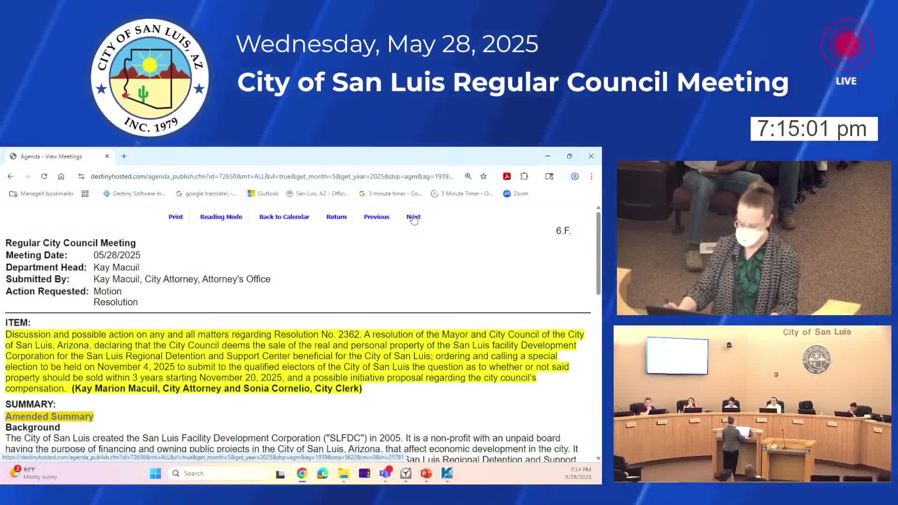Toggle the bookmark star for this page
Image resolution: width=898 pixels, height=505 pixels.
(x=484, y=176)
